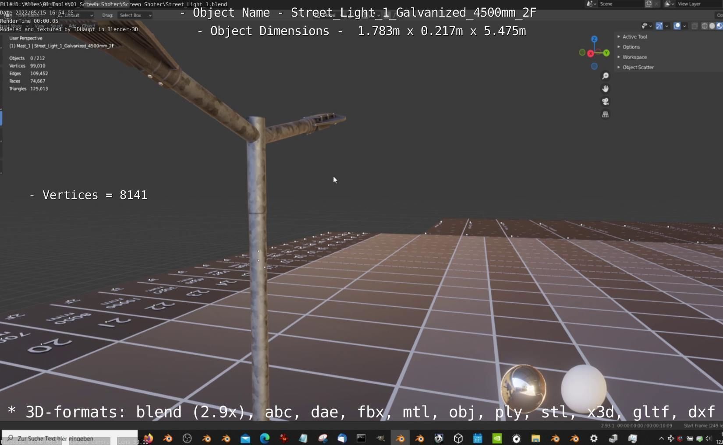
Task: Click the volume speaker tray icon
Action: pos(708,438)
